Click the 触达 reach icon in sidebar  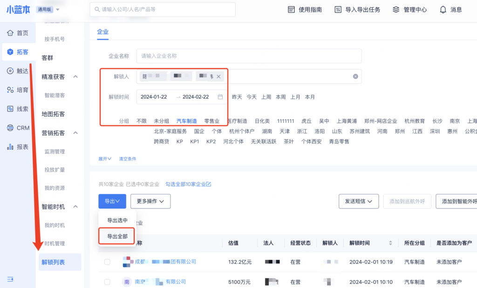pyautogui.click(x=10, y=71)
